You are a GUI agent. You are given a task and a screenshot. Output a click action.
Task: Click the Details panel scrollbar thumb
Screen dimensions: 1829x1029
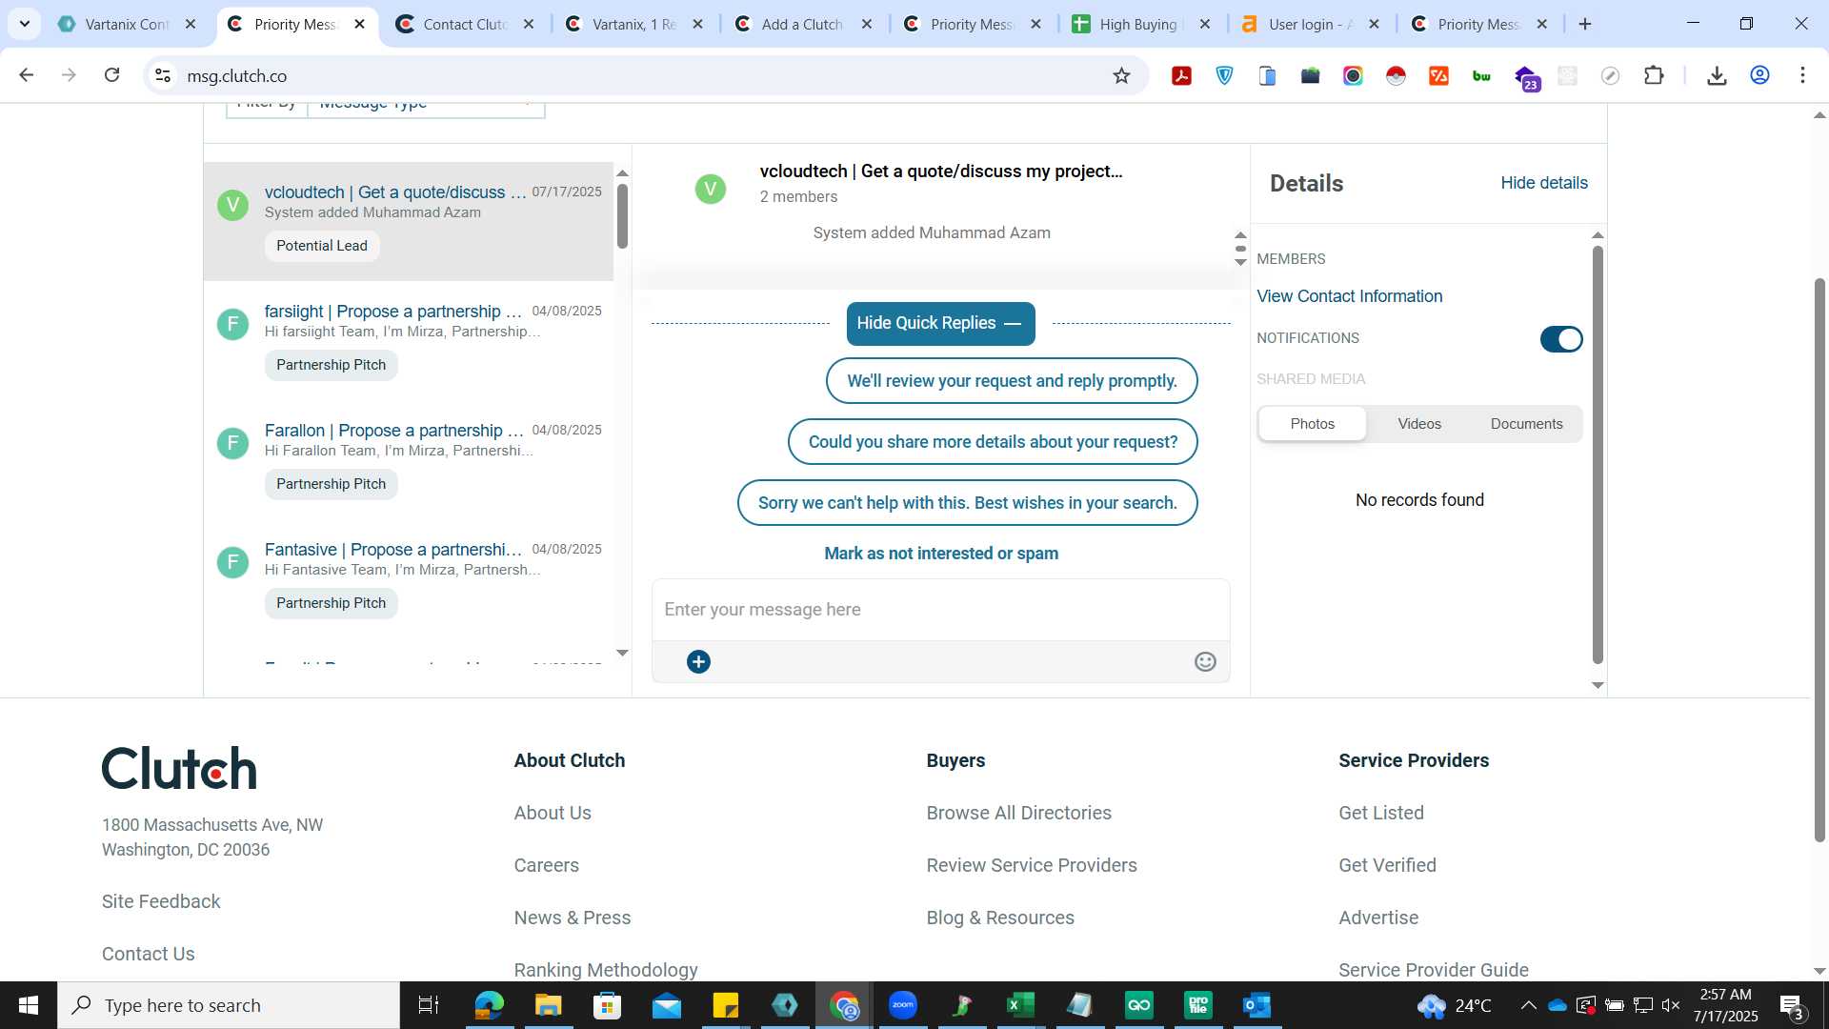pyautogui.click(x=1598, y=454)
